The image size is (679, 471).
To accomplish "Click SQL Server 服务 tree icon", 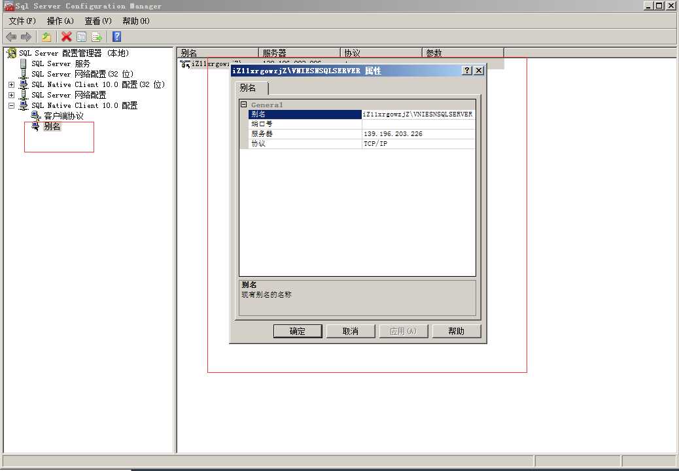I will tap(24, 63).
